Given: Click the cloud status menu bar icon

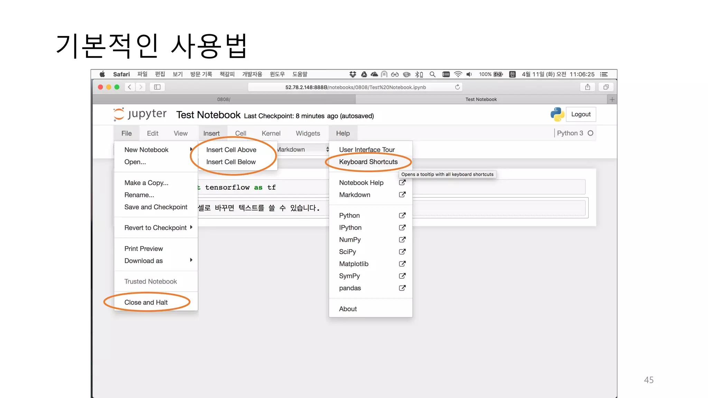Looking at the screenshot, I should tap(374, 74).
